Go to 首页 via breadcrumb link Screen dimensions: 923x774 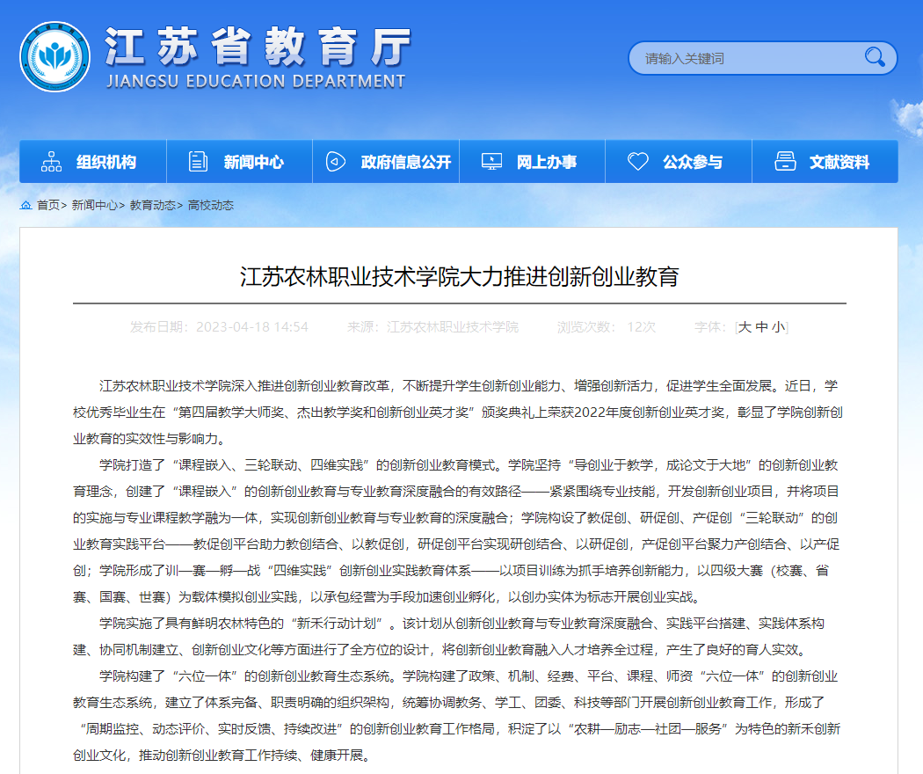point(48,205)
